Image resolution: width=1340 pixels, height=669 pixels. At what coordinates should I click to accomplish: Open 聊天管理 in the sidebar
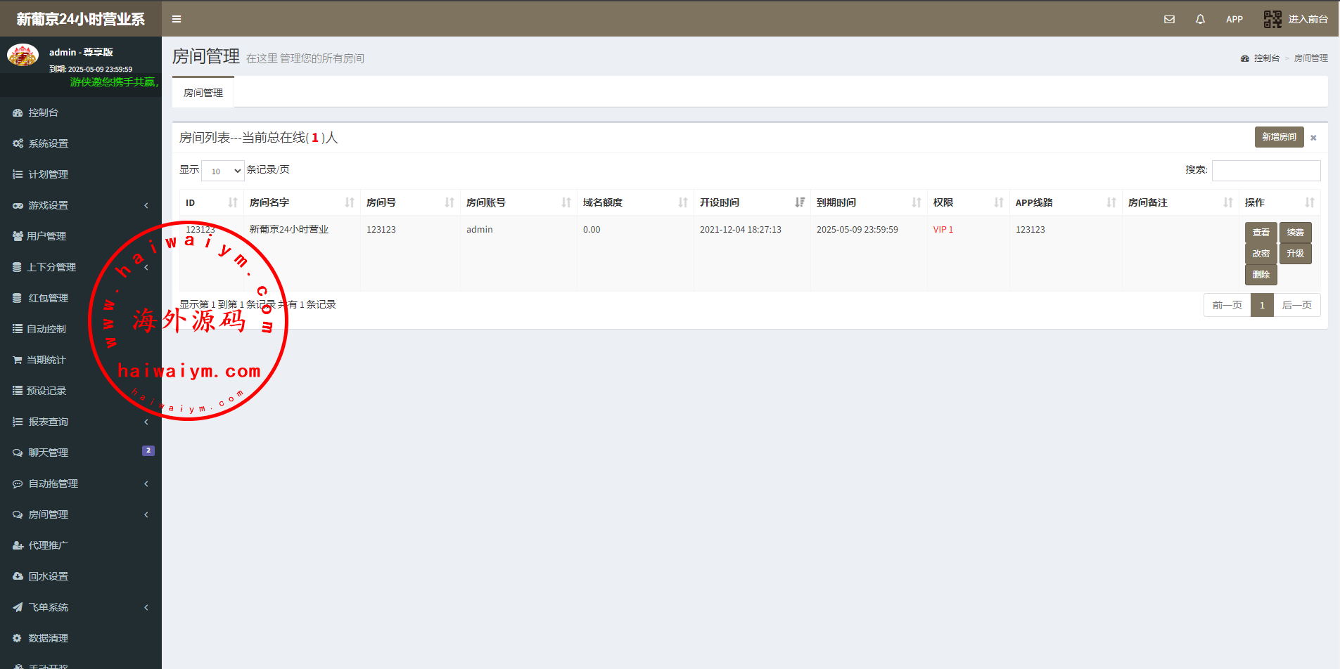click(x=49, y=453)
